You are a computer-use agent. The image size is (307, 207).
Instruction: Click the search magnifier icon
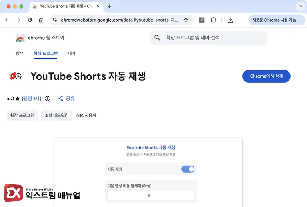(x=157, y=37)
